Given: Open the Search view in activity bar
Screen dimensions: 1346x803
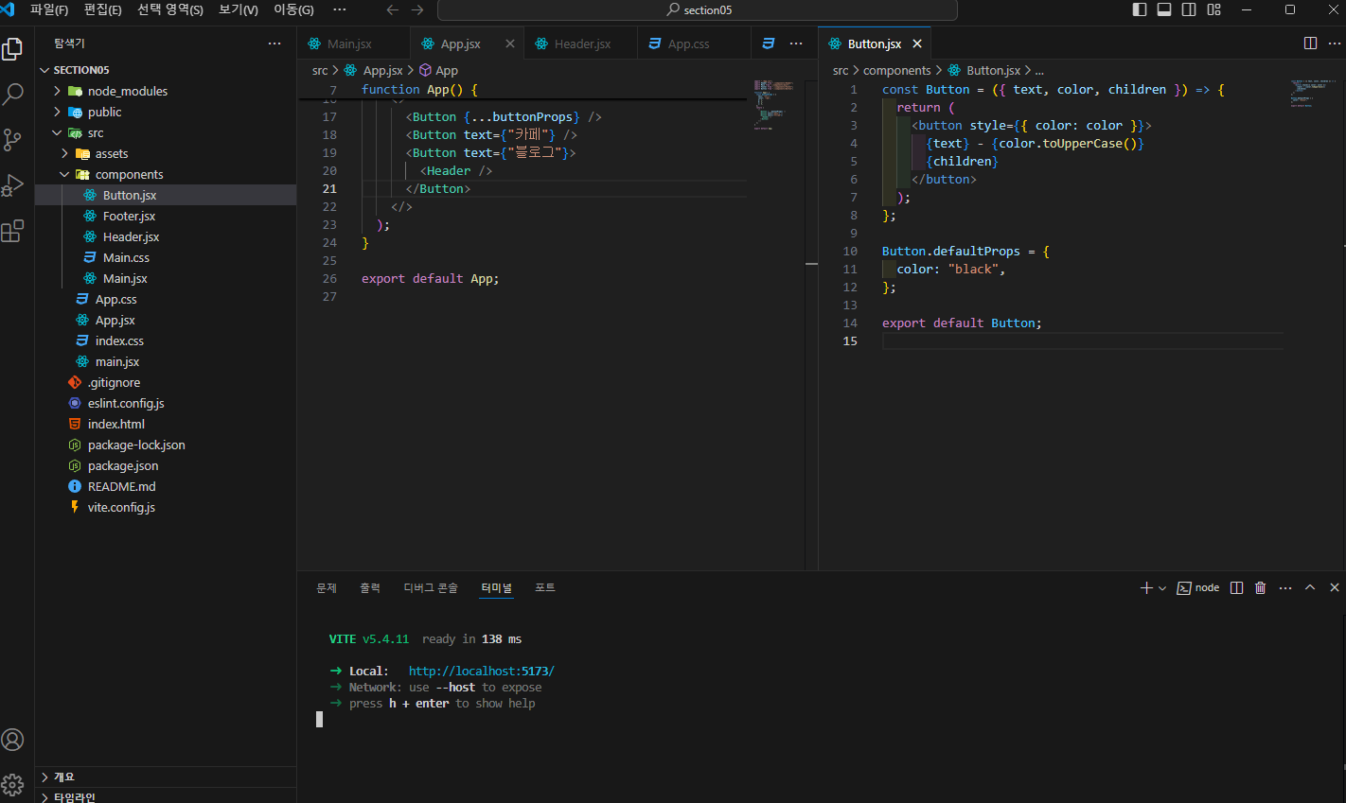Looking at the screenshot, I should point(13,95).
